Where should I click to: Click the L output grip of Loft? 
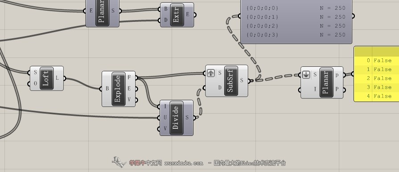pos(65,78)
